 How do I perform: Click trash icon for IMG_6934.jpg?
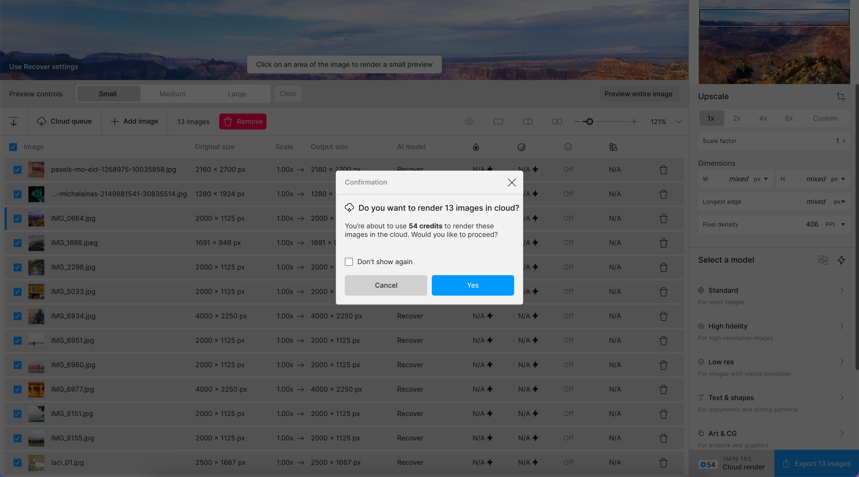[x=663, y=316]
